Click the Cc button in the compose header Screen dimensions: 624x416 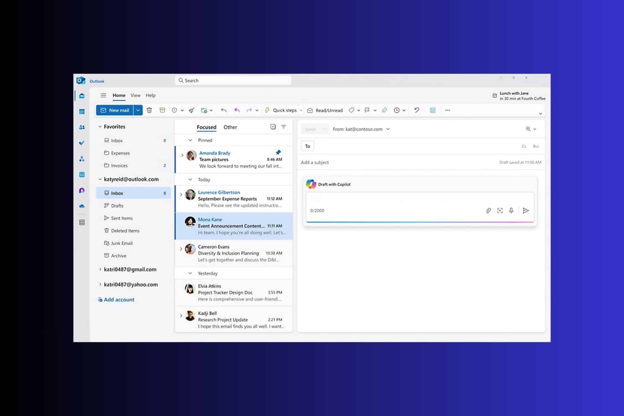[524, 146]
